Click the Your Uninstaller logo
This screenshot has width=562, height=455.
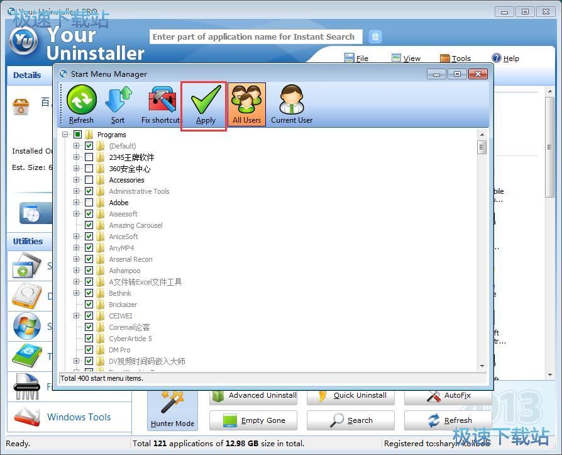(23, 40)
